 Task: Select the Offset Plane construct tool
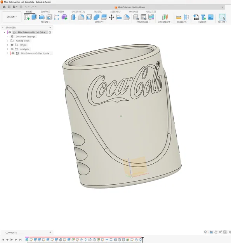(x=165, y=17)
